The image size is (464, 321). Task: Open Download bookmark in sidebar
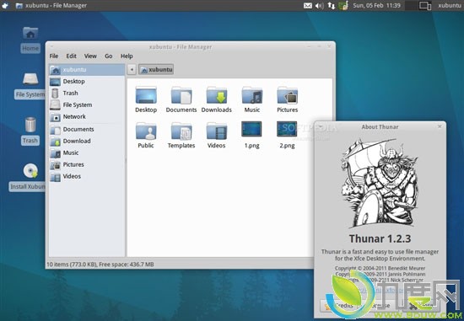coord(87,142)
